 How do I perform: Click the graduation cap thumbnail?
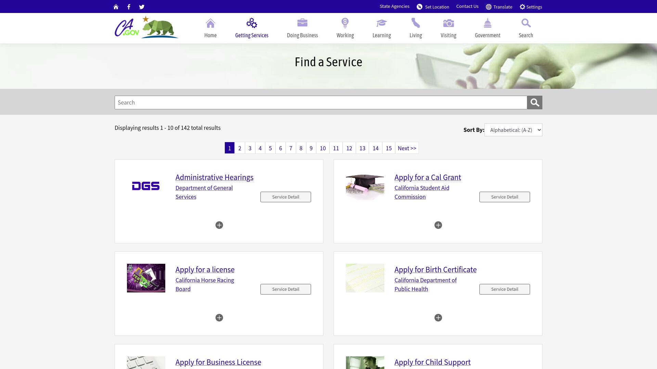pos(365,186)
